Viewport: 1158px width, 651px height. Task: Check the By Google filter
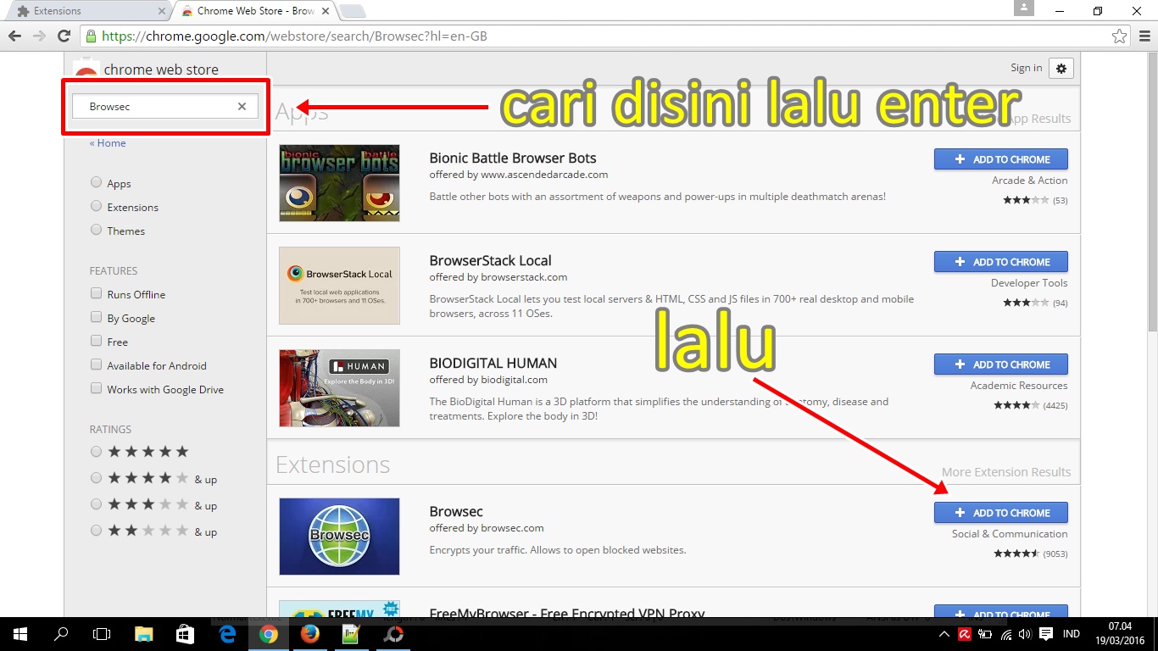tap(96, 317)
